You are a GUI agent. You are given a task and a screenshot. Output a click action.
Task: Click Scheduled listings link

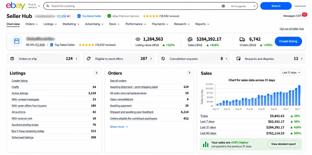coord(23,137)
